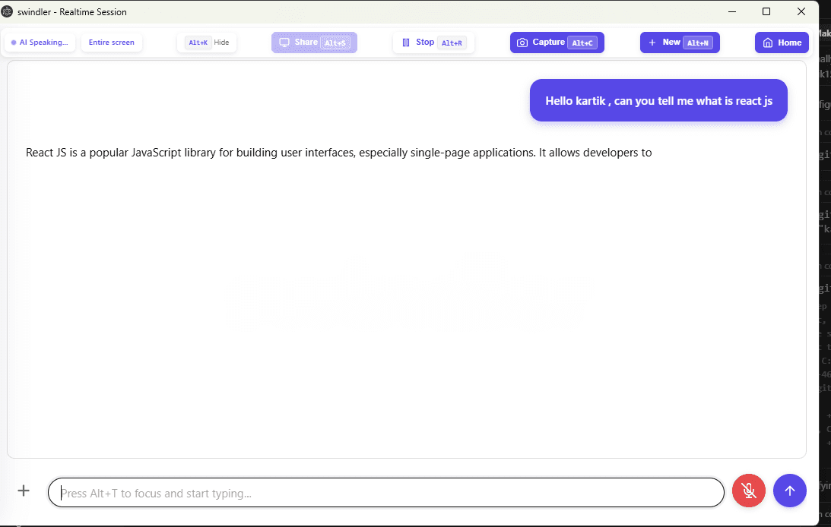Open the Entire screen source selector

(x=112, y=43)
